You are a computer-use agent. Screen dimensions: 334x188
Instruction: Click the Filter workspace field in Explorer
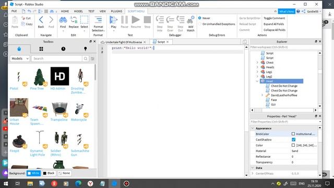point(283,47)
